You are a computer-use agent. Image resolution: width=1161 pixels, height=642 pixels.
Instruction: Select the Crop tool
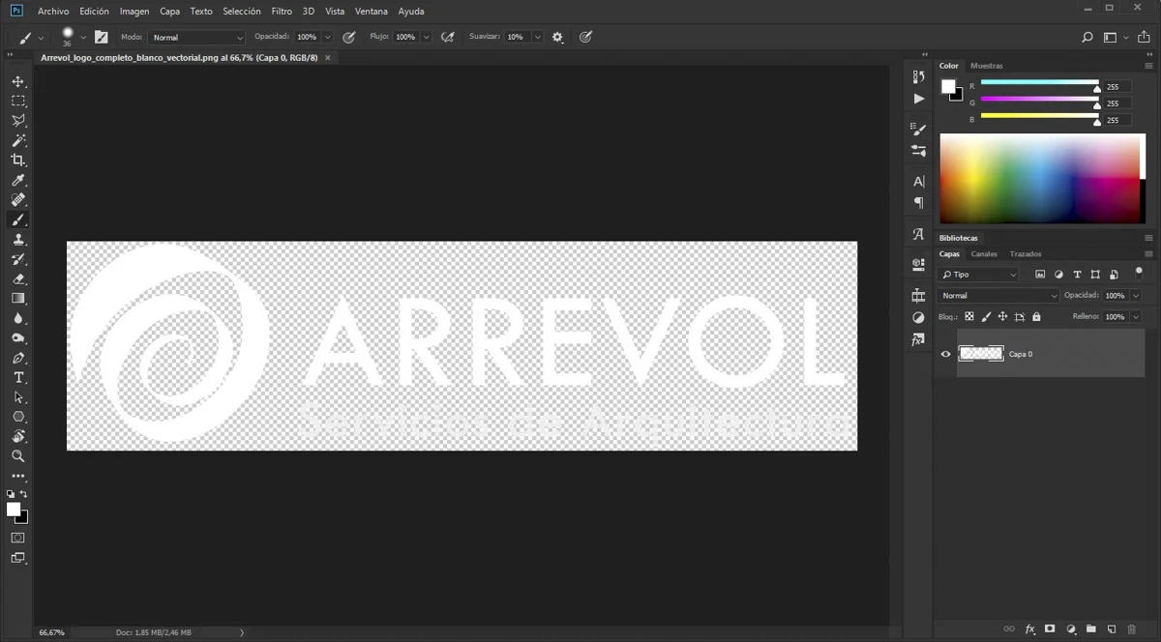[x=17, y=160]
